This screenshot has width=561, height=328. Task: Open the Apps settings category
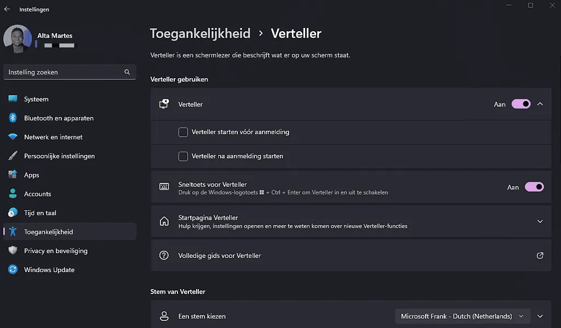click(x=31, y=175)
